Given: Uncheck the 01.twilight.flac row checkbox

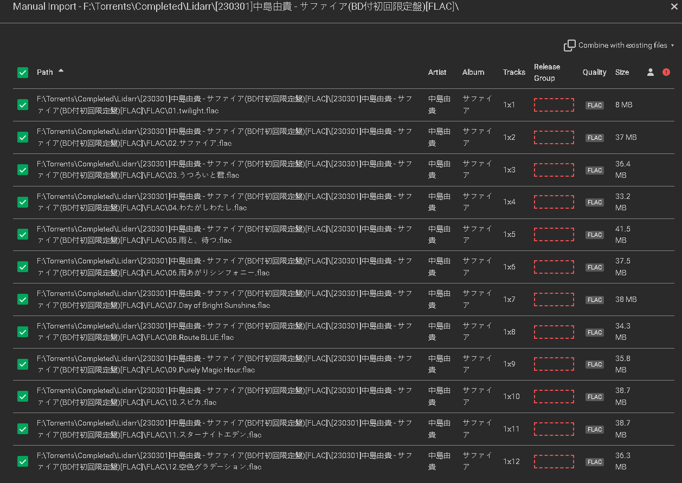Looking at the screenshot, I should tap(23, 105).
